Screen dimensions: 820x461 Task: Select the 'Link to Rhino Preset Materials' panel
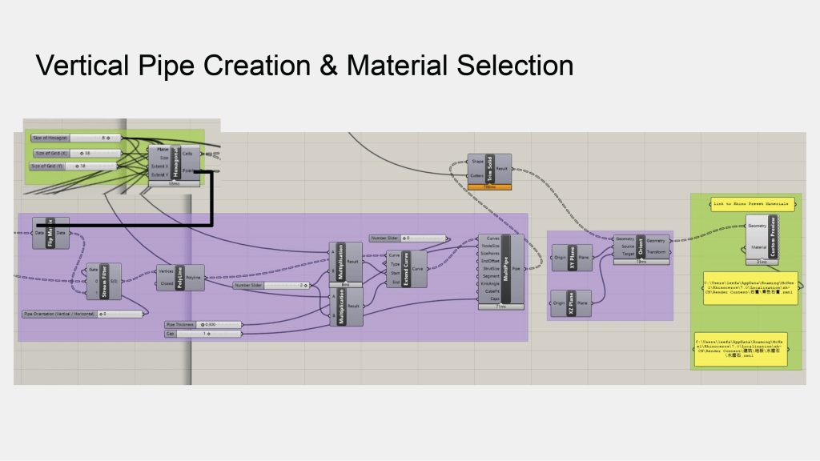click(x=751, y=204)
